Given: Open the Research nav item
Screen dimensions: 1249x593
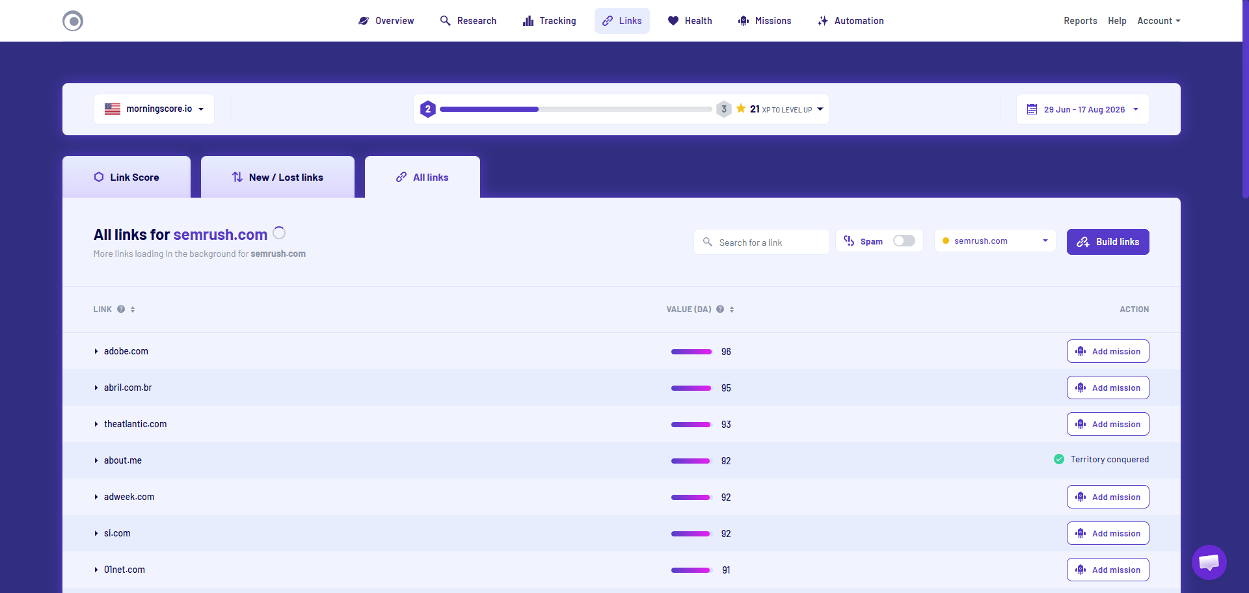Looking at the screenshot, I should coord(468,21).
